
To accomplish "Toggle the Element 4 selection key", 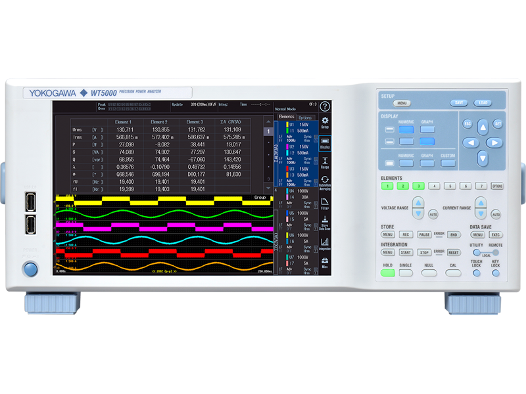I will pos(434,186).
